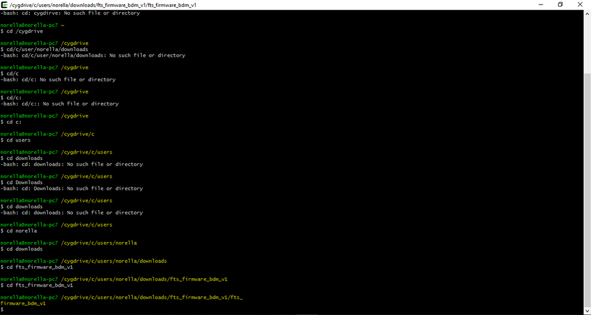Click the 'cd /cygdrive' command line
This screenshot has width=591, height=315.
[22, 31]
